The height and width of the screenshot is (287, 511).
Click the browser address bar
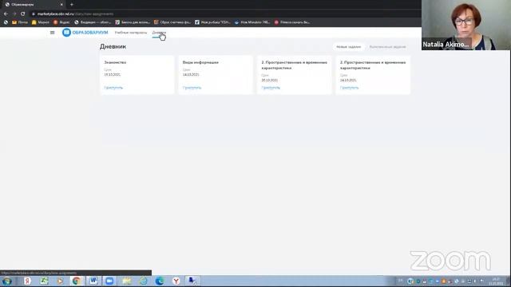pyautogui.click(x=225, y=14)
